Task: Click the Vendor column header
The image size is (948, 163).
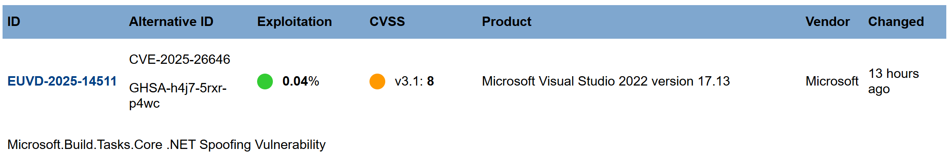Action: click(x=828, y=22)
